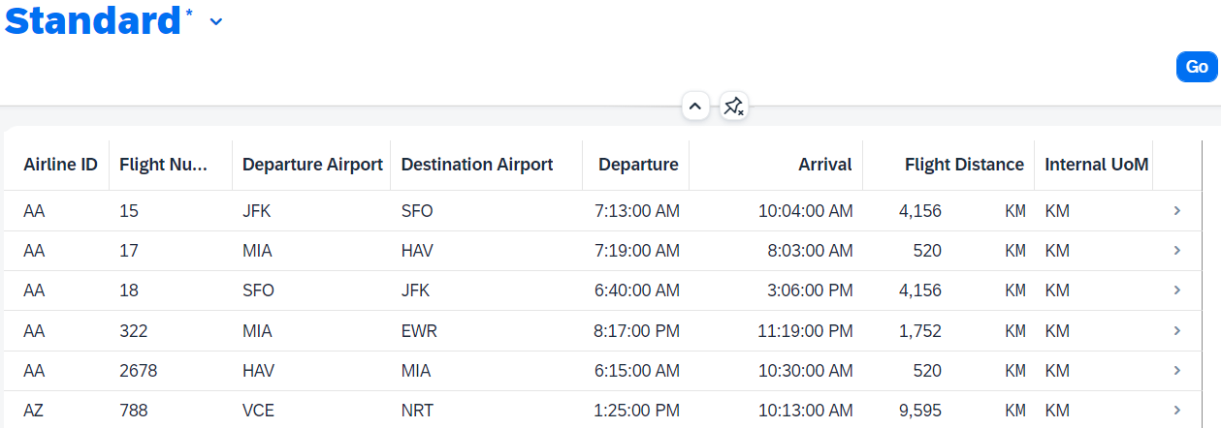Open the Standard view variant dropdown
This screenshot has height=428, width=1221.
click(216, 22)
